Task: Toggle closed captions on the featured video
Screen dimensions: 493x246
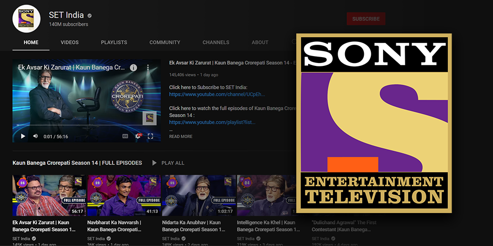Action: point(125,136)
